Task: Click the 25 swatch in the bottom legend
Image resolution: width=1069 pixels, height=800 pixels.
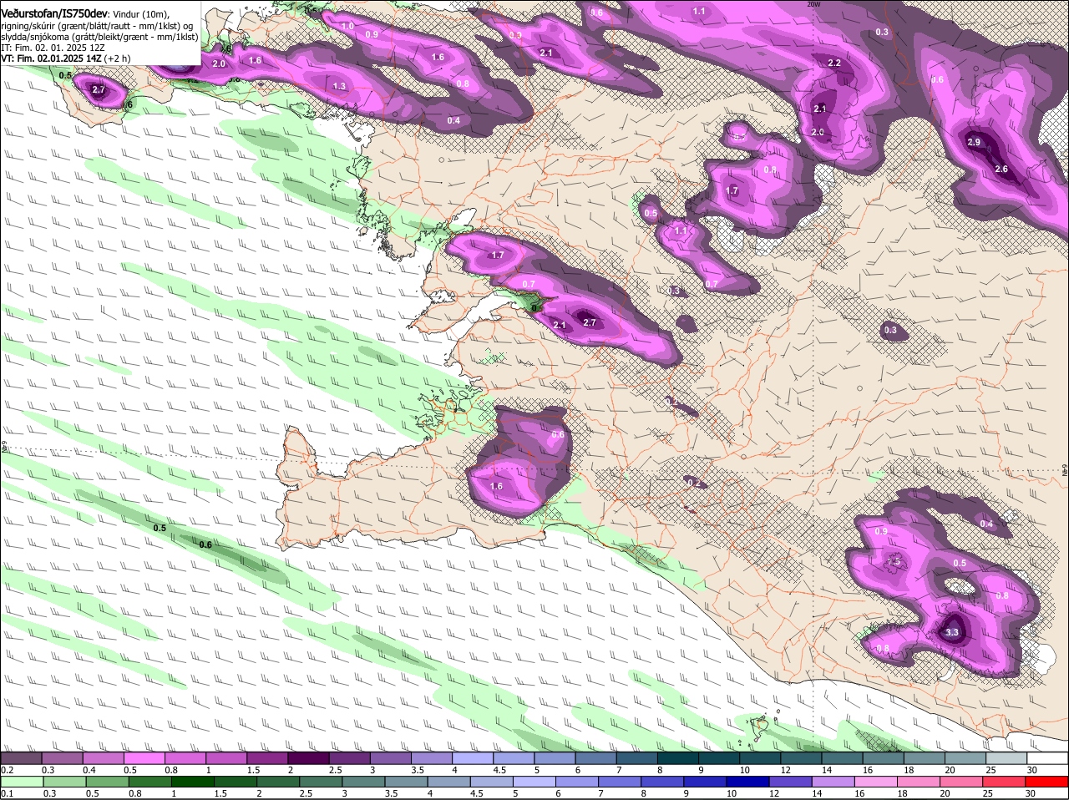Action: 1005,782
